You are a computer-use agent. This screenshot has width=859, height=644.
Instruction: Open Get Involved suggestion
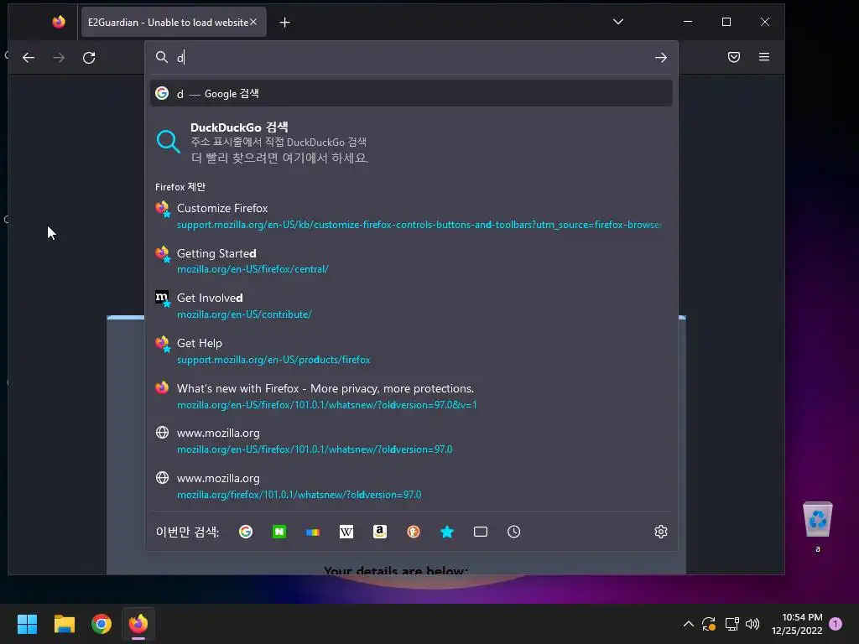[411, 306]
